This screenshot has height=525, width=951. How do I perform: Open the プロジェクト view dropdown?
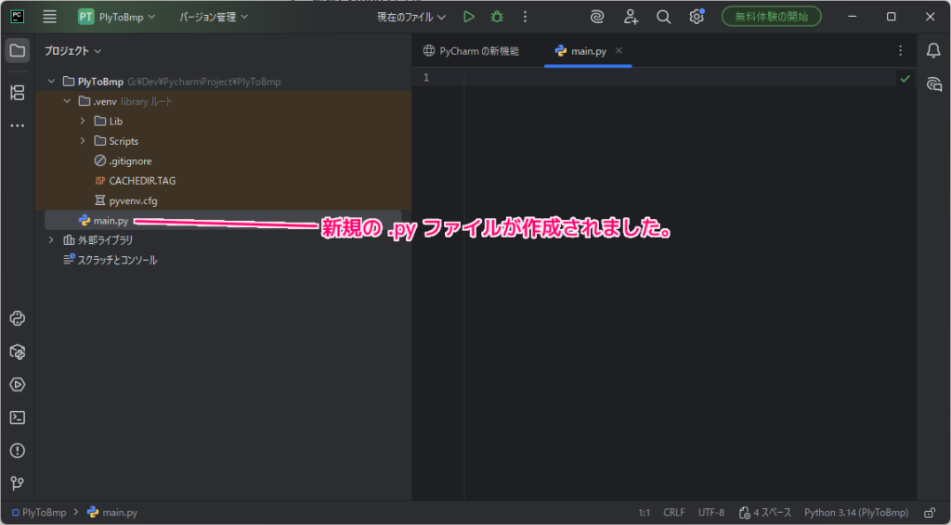click(x=72, y=51)
